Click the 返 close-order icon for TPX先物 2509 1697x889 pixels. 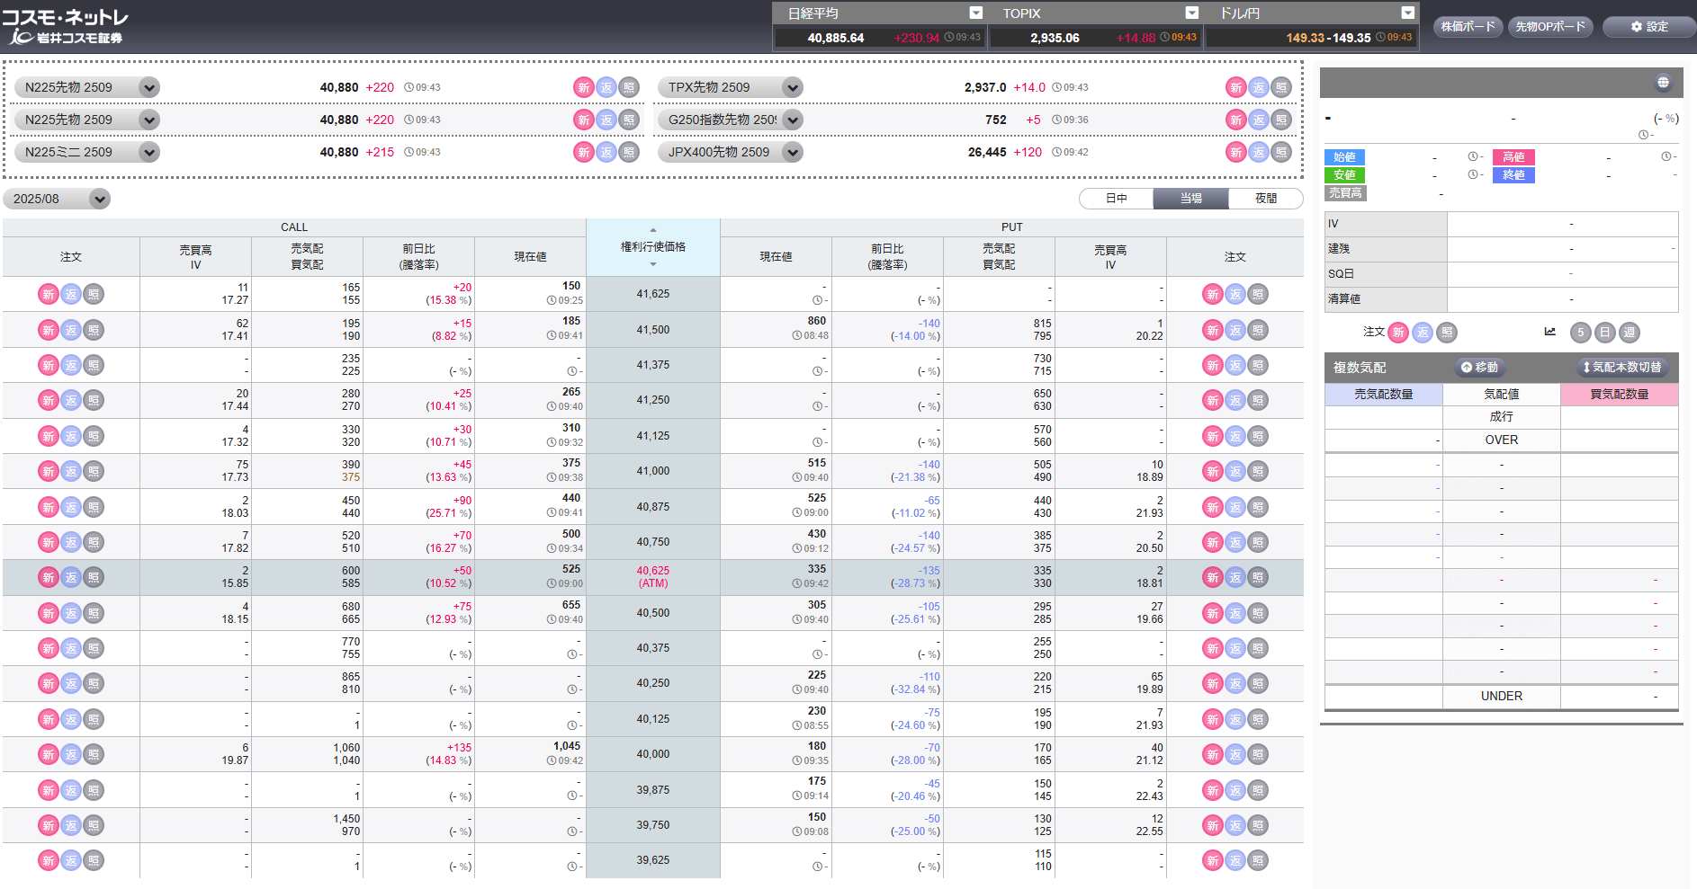1259,88
